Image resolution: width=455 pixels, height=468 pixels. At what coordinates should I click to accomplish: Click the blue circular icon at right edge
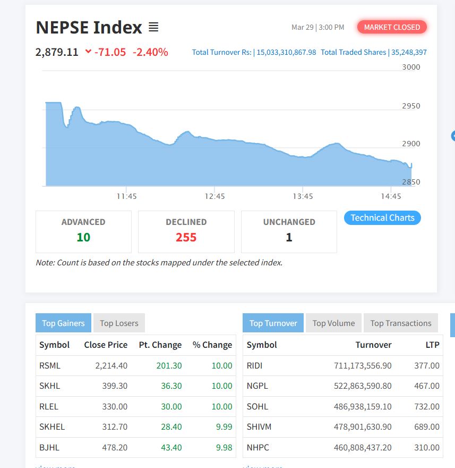(453, 136)
